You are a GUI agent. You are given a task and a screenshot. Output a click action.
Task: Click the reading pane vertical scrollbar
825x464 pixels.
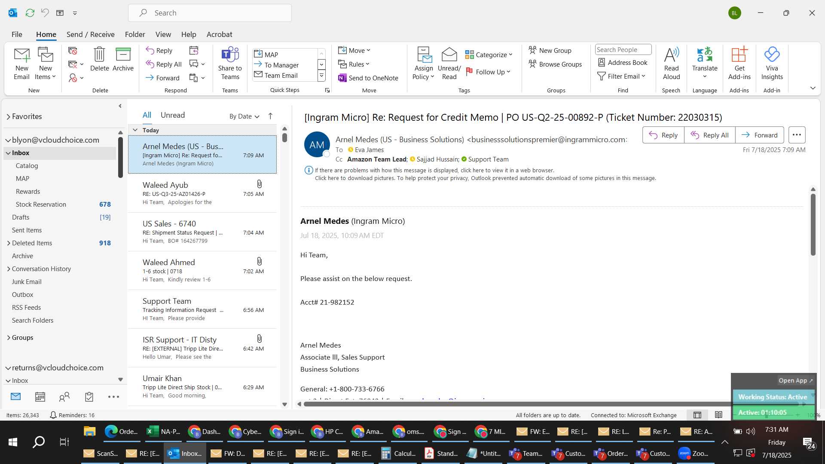click(x=813, y=225)
